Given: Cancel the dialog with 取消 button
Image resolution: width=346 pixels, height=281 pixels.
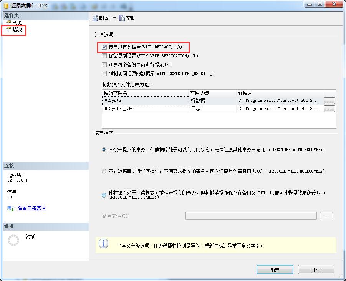Looking at the screenshot, I should 316,270.
